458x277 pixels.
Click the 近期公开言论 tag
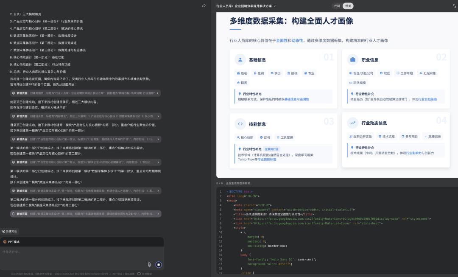tap(361, 137)
